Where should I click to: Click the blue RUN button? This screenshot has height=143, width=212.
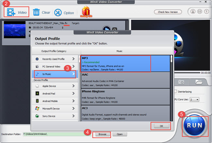[195, 125]
